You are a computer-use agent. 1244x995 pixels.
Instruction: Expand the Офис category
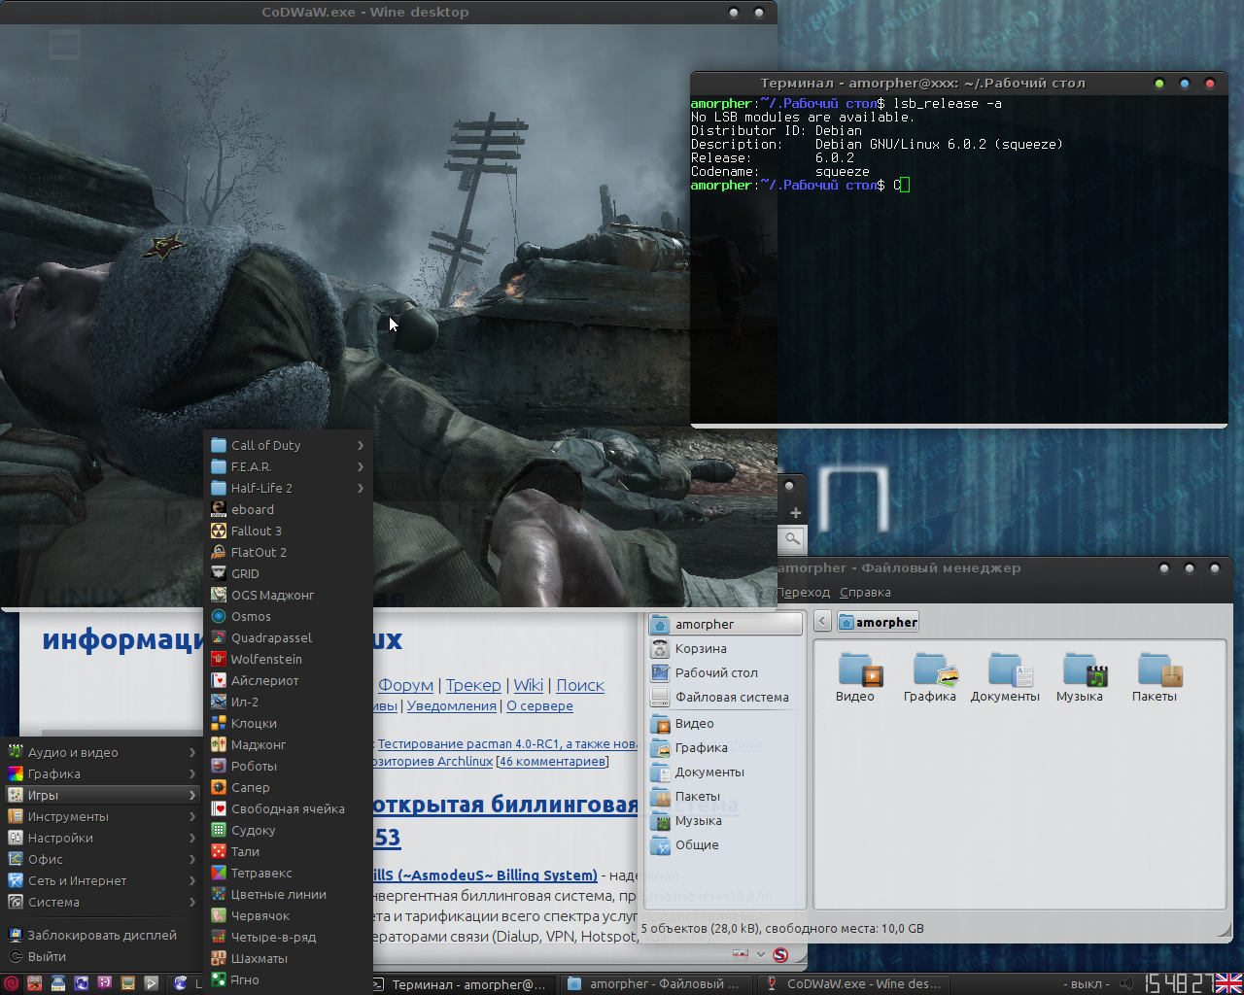[101, 859]
